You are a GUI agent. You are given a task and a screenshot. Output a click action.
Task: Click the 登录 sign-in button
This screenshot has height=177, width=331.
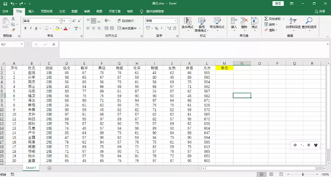(278, 3)
